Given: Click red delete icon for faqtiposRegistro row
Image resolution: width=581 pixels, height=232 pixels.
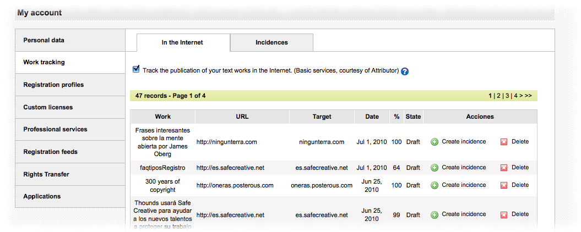Looking at the screenshot, I should click(504, 168).
